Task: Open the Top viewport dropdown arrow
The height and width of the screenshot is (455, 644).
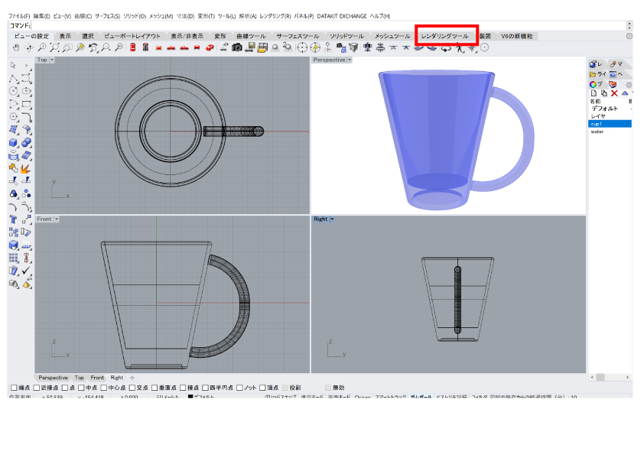Action: click(x=52, y=60)
